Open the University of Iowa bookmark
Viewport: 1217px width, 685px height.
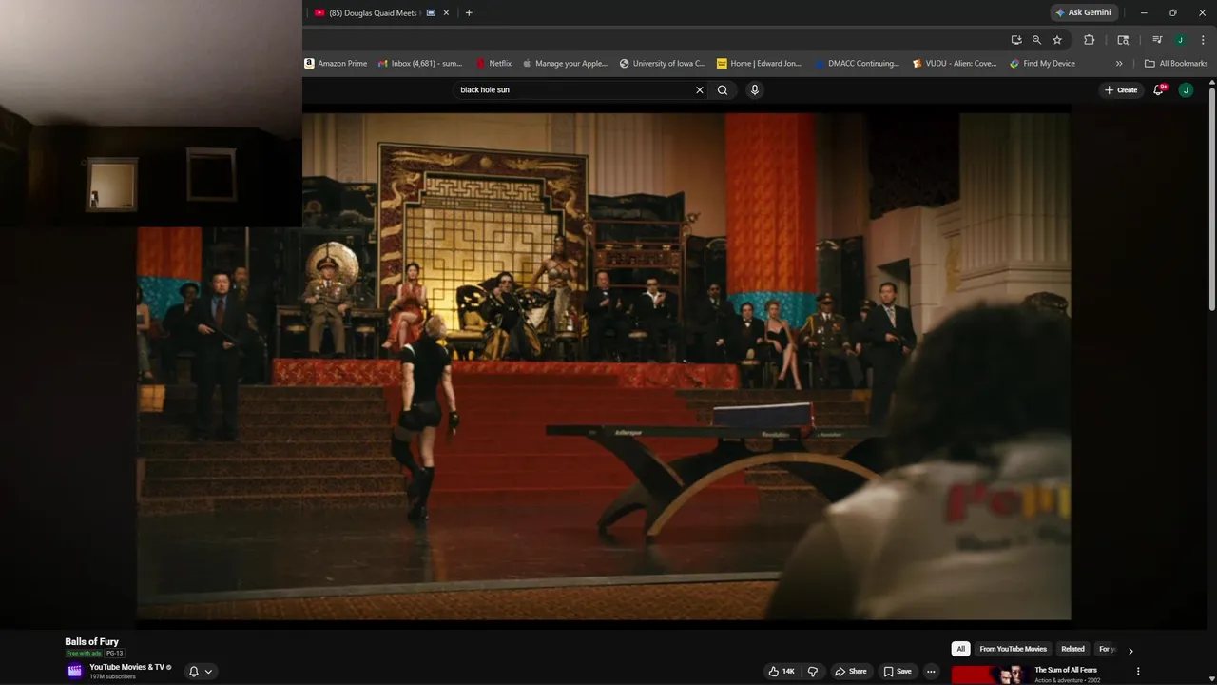[x=663, y=64]
